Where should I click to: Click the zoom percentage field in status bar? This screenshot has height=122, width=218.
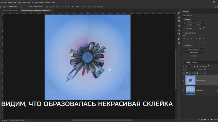[x=4, y=120]
